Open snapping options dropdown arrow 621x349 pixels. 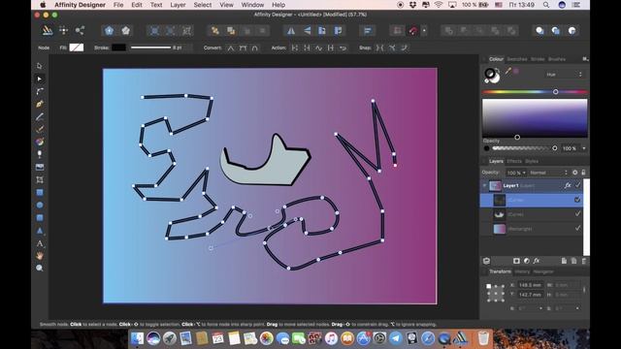click(x=424, y=30)
